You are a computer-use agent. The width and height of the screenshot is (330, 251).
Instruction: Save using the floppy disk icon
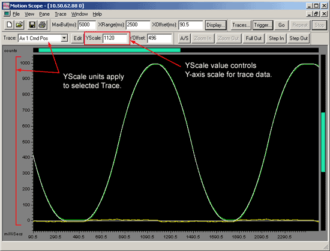32,25
